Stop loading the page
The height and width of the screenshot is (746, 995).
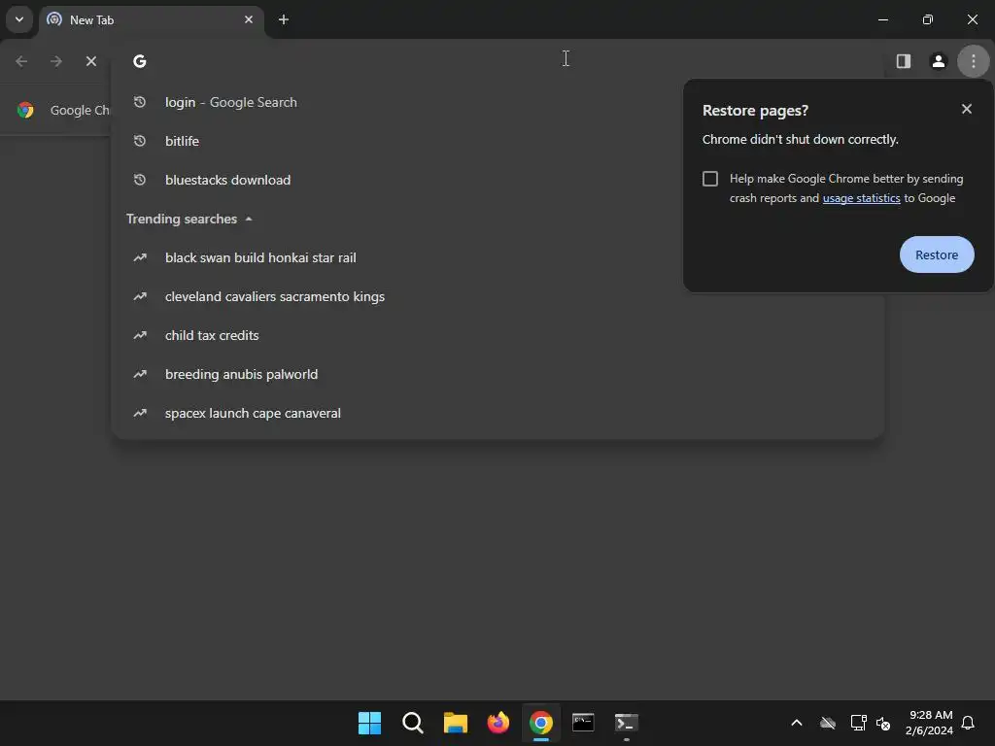tap(91, 61)
